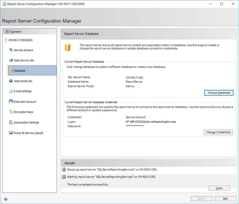
Task: Click the application icon in the title bar
Action: (5, 4)
